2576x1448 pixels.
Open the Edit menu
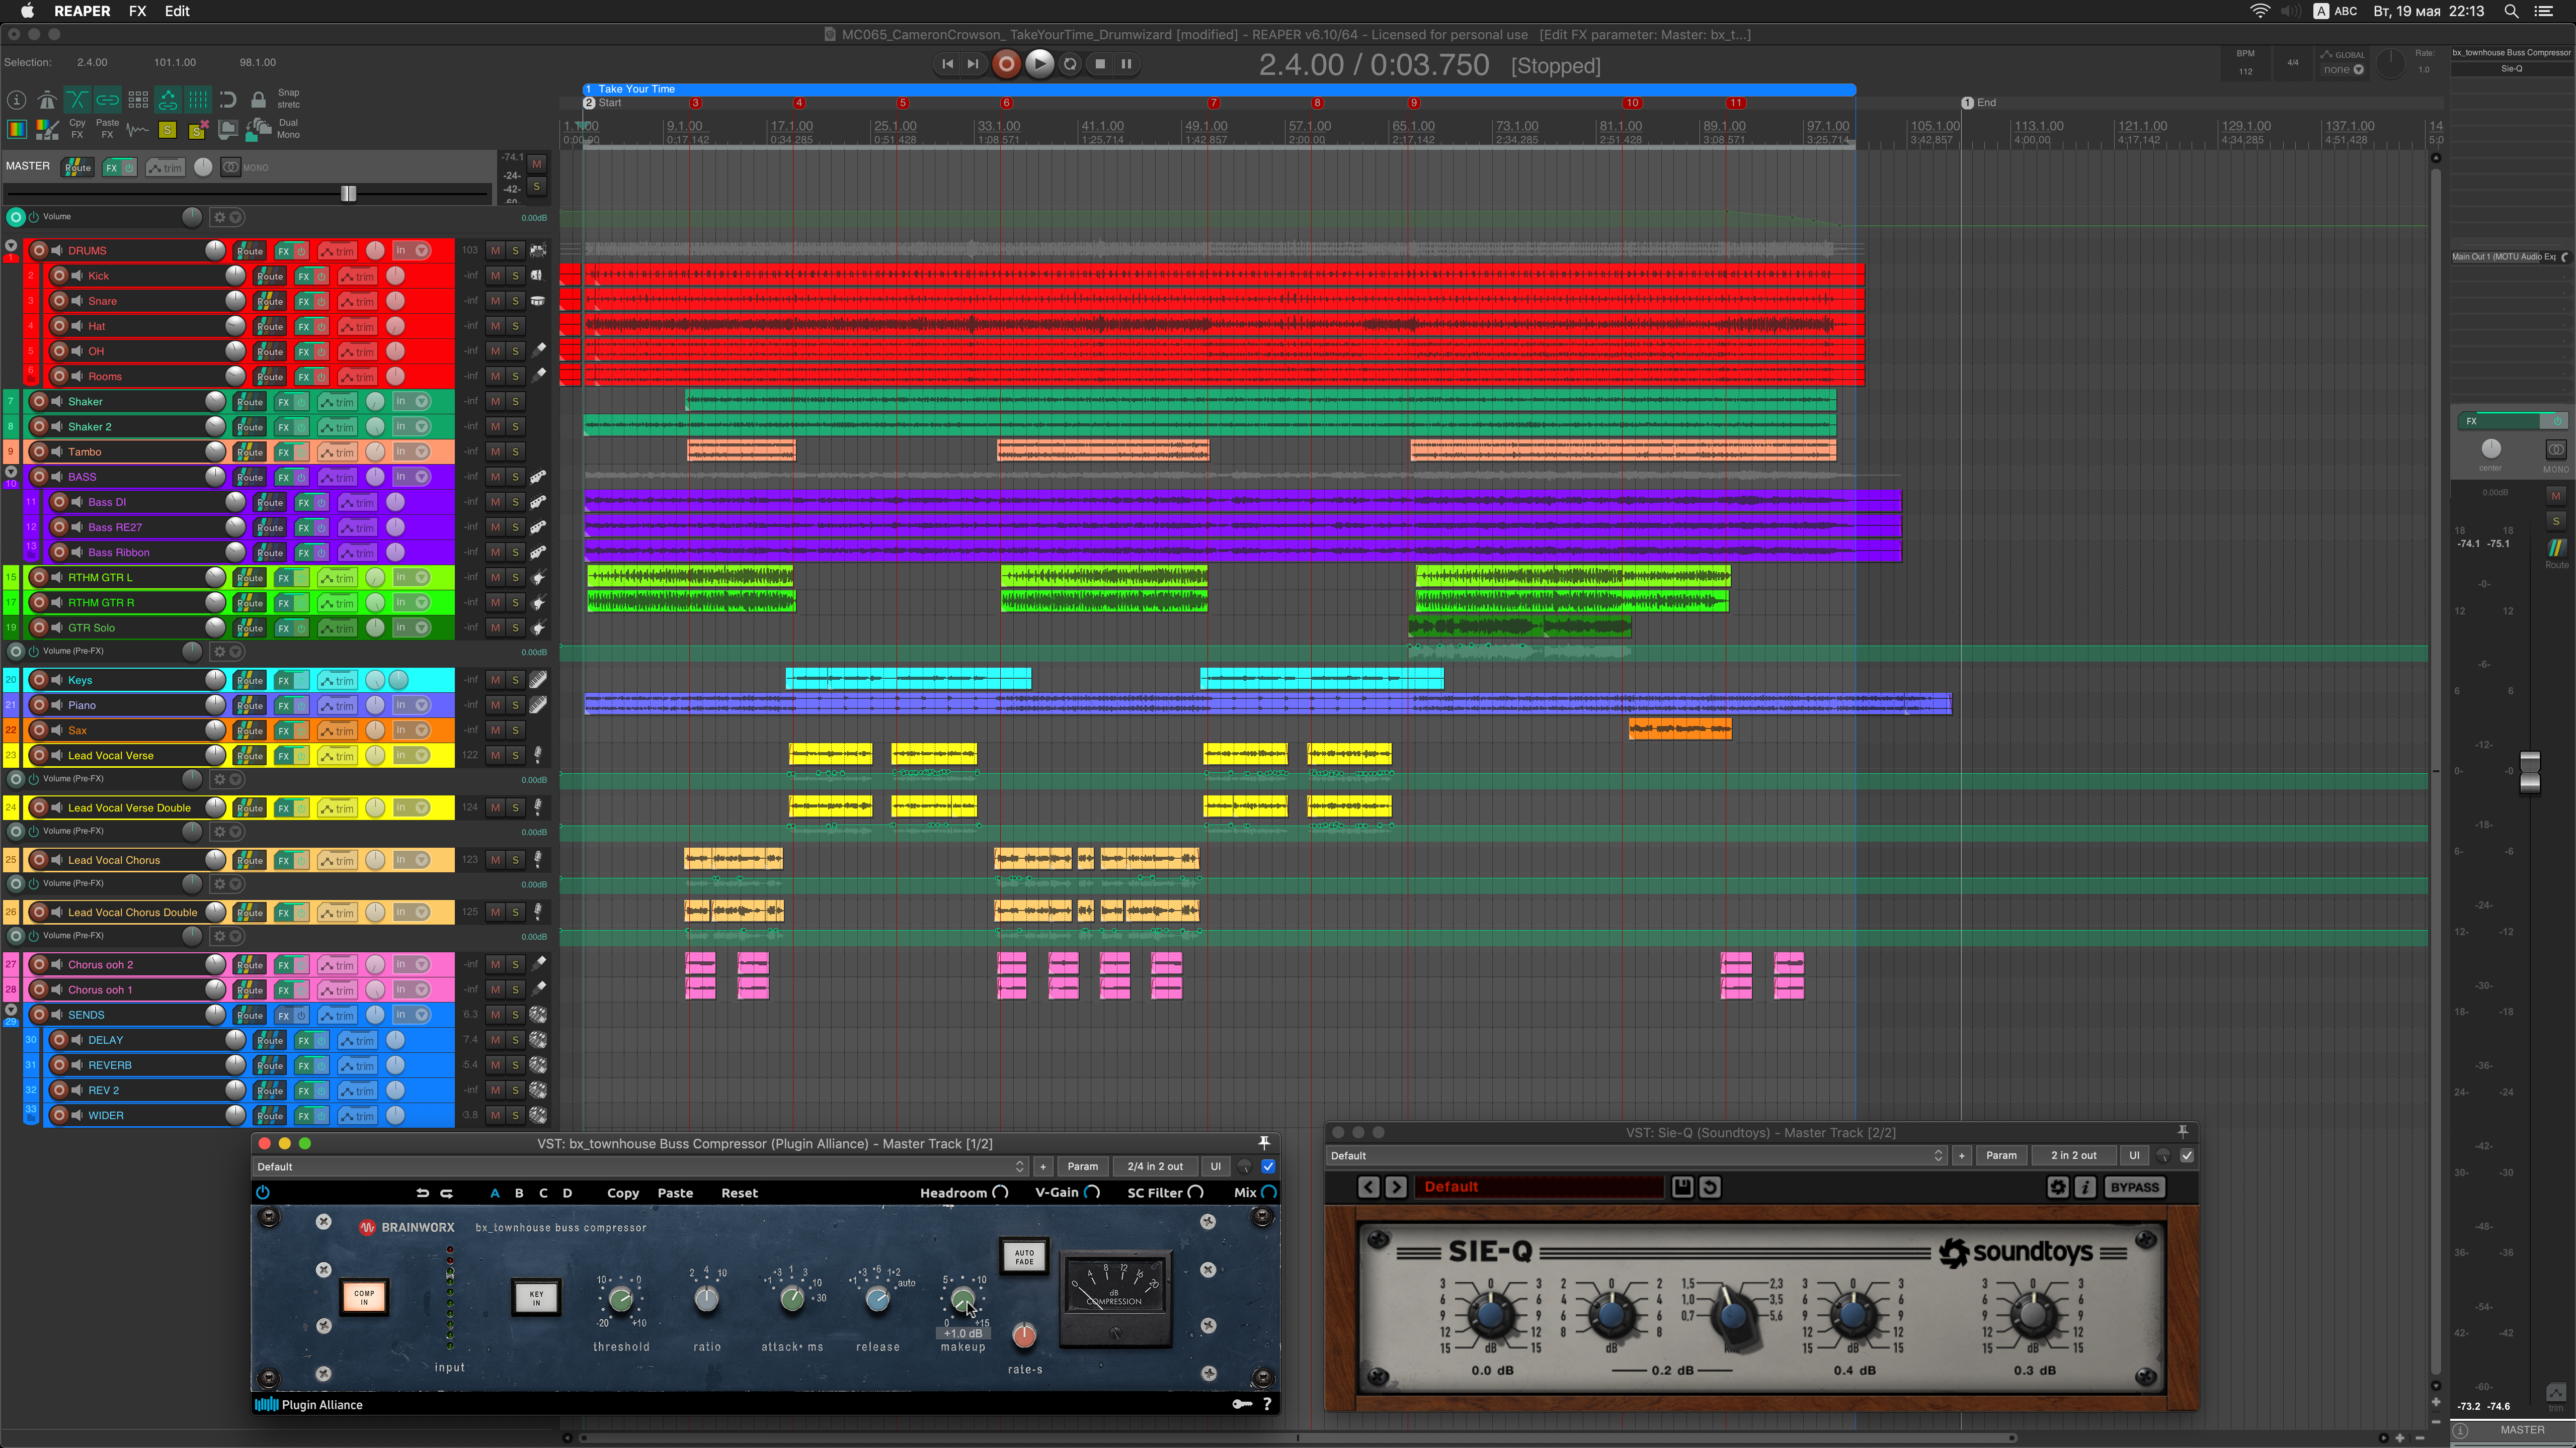coord(177,11)
